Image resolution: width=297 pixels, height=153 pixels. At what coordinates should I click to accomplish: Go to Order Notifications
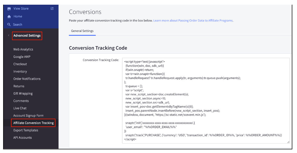click(27, 79)
